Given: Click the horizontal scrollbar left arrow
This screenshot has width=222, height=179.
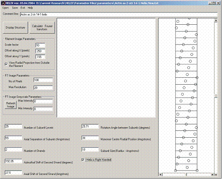Looking at the screenshot, I should (160, 175).
